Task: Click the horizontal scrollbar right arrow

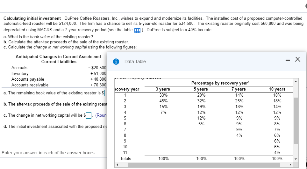Action: click(x=290, y=165)
